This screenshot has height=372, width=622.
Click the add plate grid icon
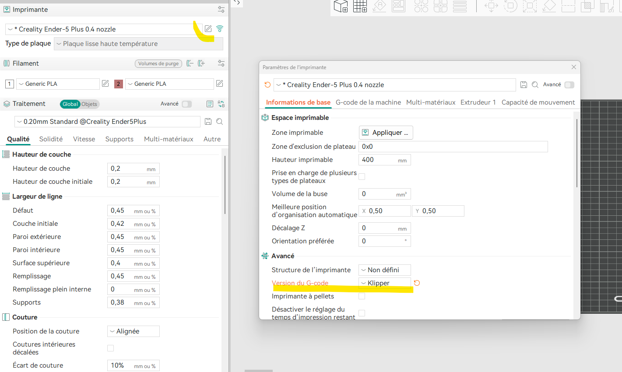click(x=360, y=6)
